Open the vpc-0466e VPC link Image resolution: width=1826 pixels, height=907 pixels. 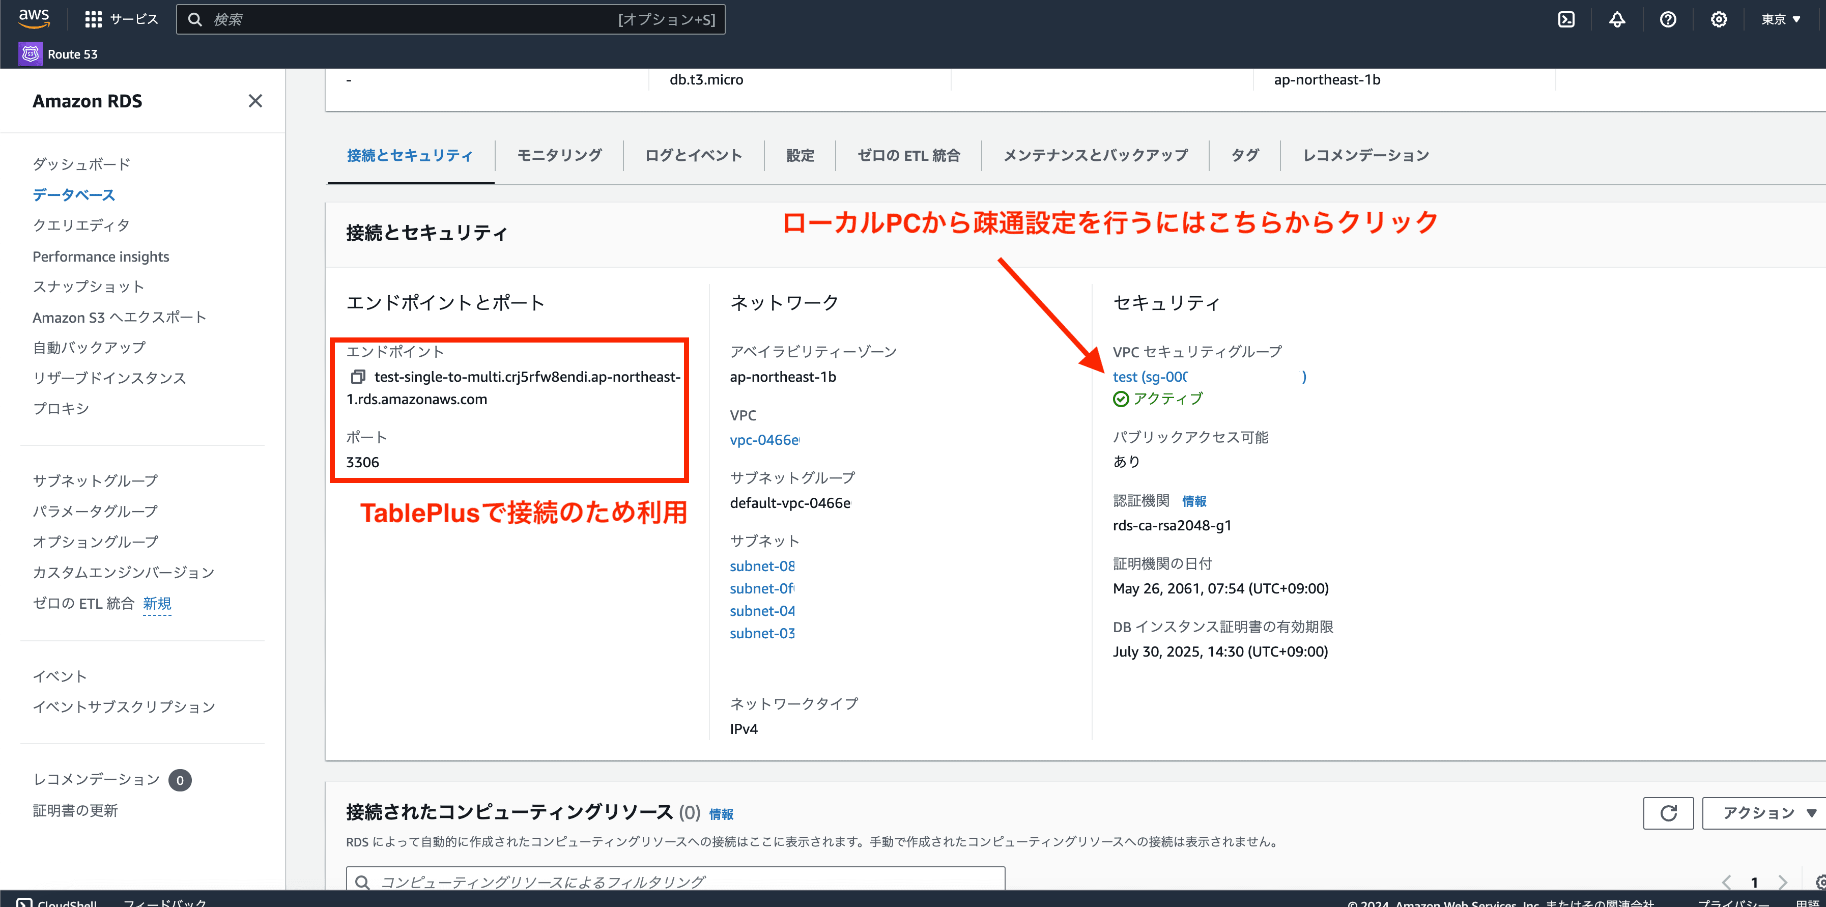pos(765,440)
